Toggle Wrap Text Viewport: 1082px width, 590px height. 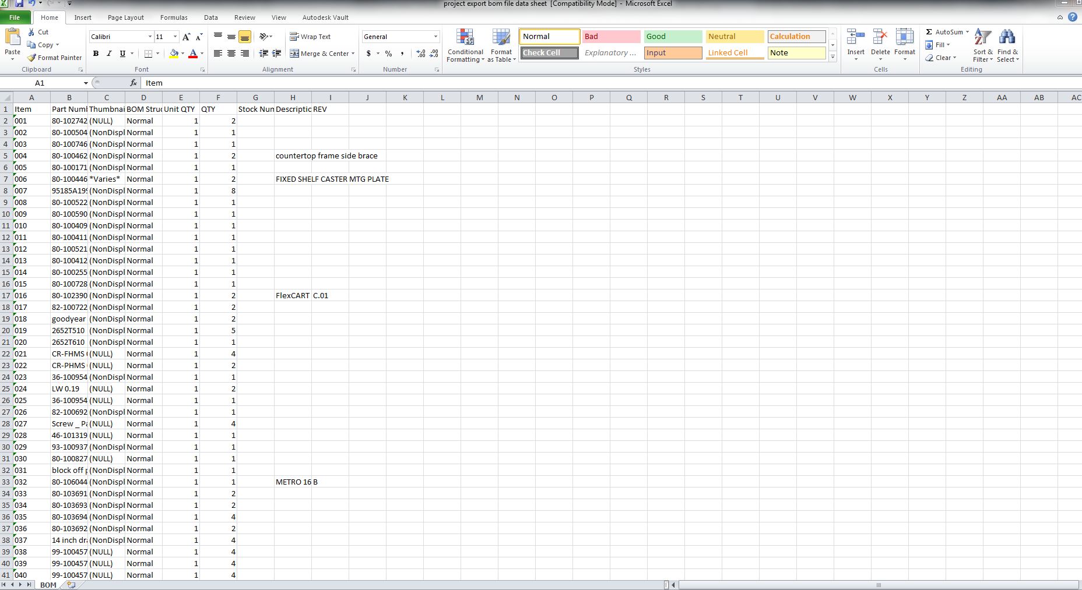click(x=310, y=37)
